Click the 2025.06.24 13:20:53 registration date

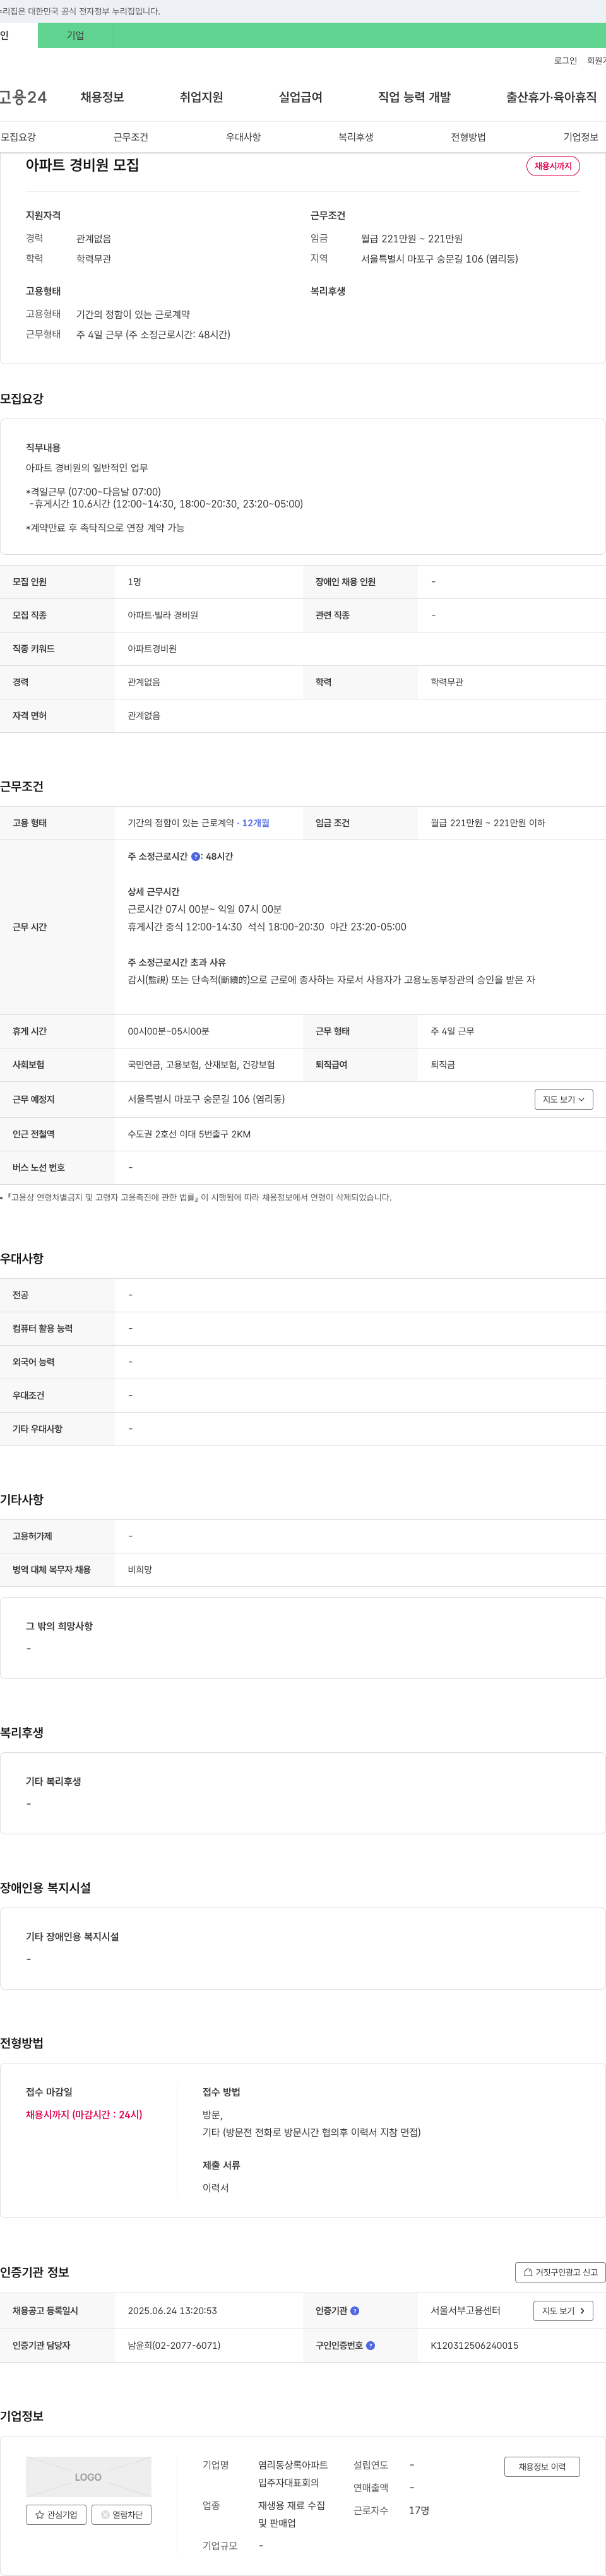click(172, 2311)
